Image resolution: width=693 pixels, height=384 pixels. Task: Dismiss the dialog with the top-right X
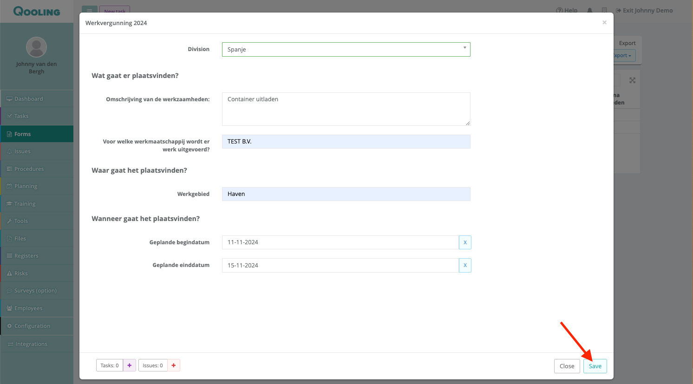(604, 22)
